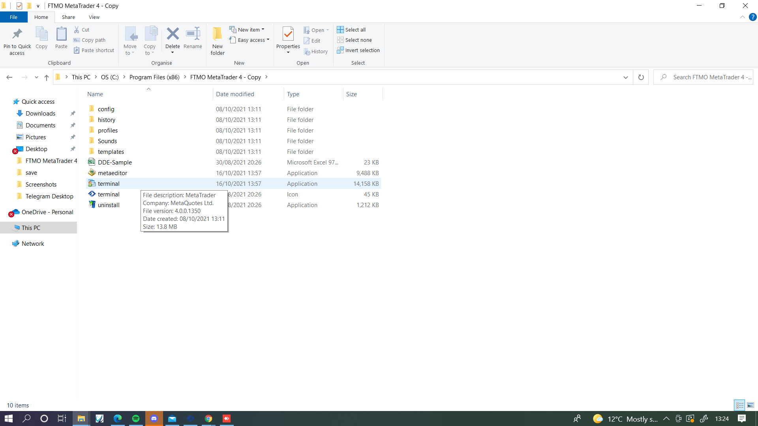The width and height of the screenshot is (758, 426).
Task: Open the Move to menu
Action: coord(130,41)
